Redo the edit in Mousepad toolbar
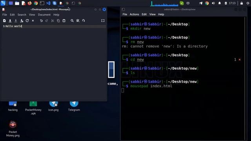 coord(47,21)
